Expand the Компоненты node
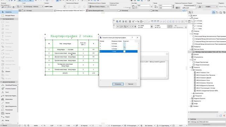The width and height of the screenshot is (226, 127). (x=191, y=93)
